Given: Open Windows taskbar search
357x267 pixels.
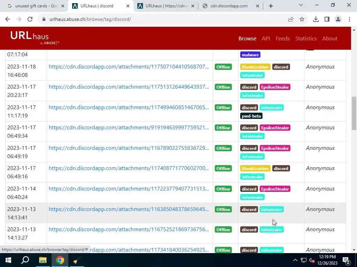Looking at the screenshot, I should tap(25, 260).
